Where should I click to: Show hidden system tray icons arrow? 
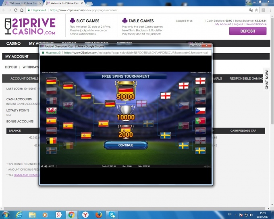coord(236,215)
